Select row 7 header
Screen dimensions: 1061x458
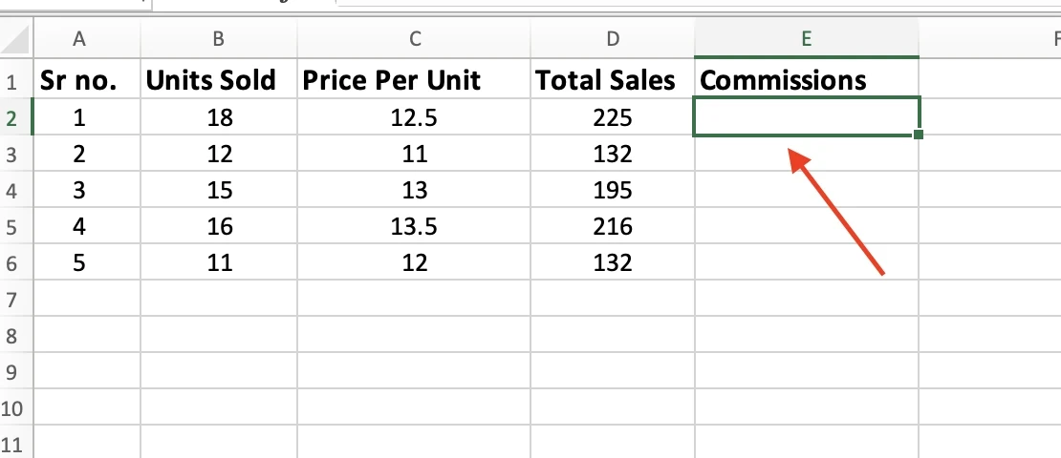(16, 298)
